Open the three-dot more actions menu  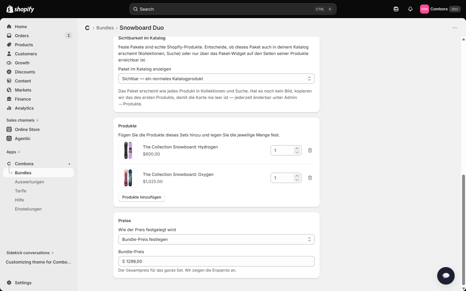click(x=455, y=28)
